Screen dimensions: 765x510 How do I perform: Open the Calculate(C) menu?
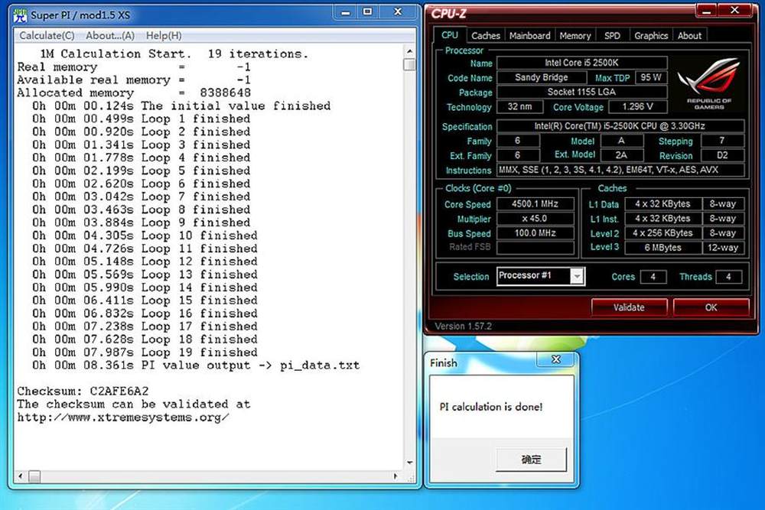[47, 36]
